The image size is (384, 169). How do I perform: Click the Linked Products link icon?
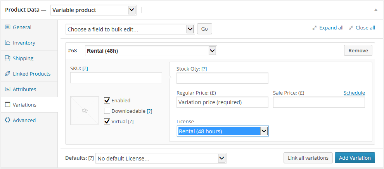click(8, 74)
